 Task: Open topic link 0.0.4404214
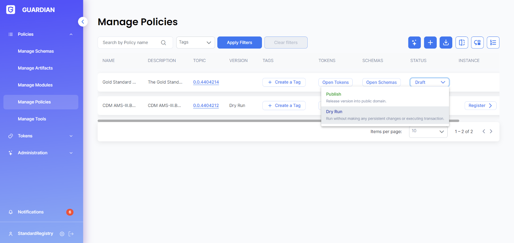(x=206, y=82)
